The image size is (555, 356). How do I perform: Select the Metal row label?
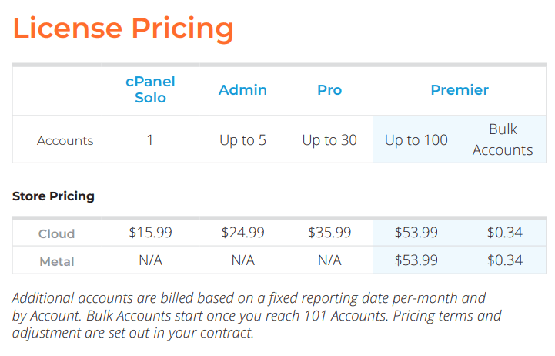coord(57,261)
